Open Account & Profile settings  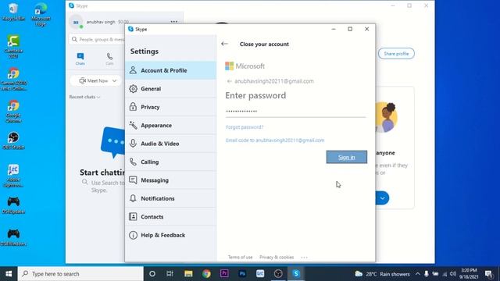coord(170,70)
